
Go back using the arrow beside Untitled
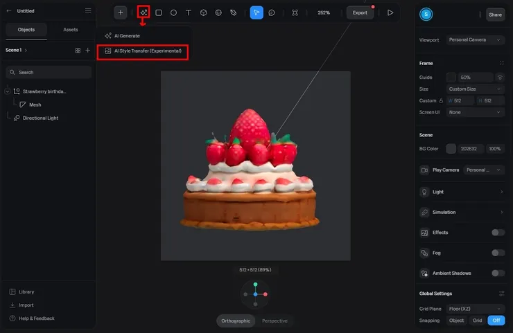(x=9, y=11)
